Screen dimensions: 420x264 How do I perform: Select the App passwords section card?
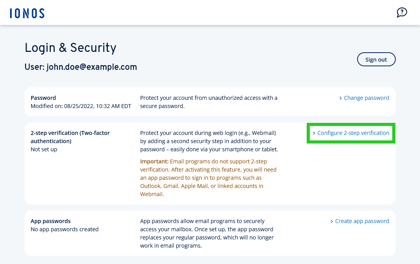[x=210, y=233]
